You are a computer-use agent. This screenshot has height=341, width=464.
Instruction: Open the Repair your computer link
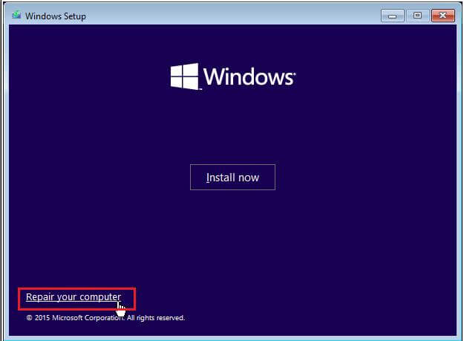coord(73,296)
